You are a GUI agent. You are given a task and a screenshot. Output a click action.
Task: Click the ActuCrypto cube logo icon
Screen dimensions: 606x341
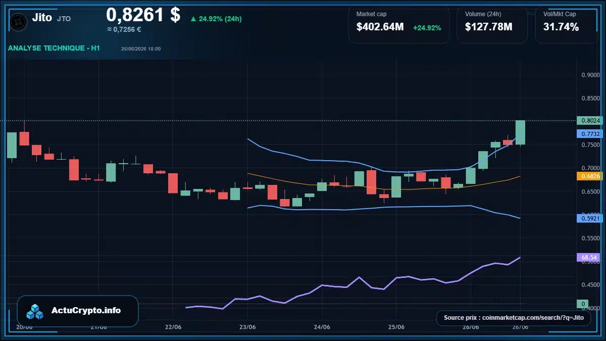coord(35,311)
